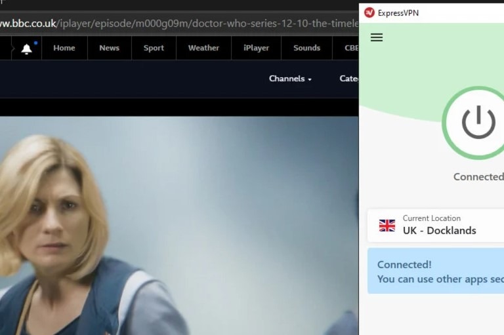Open the BBC notifications bell
Viewport: 504px width, 335px height.
(x=27, y=49)
